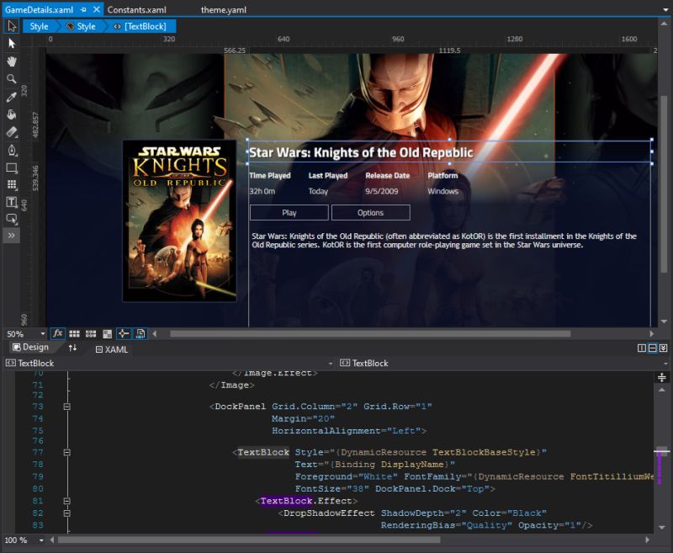Viewport: 673px width, 553px height.
Task: Click the Play button in the preview
Action: click(x=288, y=212)
